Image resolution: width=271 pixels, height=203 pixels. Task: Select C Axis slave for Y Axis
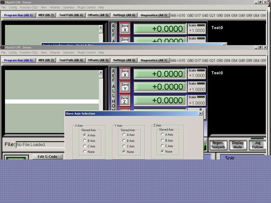tap(124, 146)
